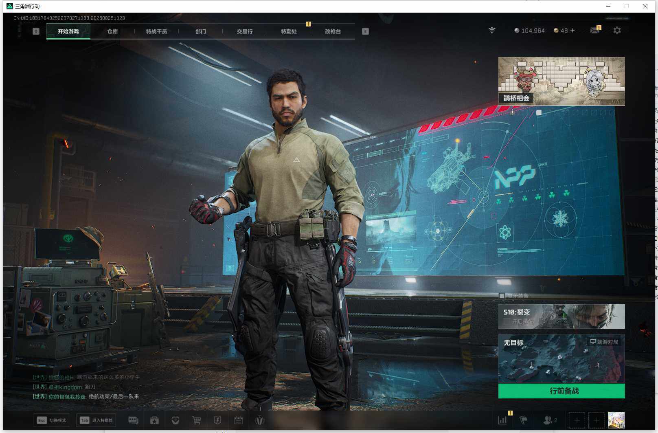Switch to the 开始游戏 tab
The width and height of the screenshot is (658, 433).
(x=68, y=31)
